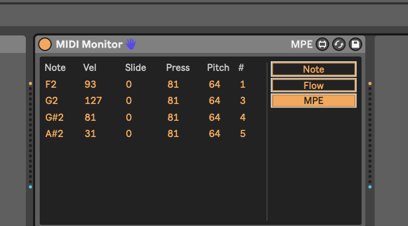Click the Pitch column header
This screenshot has width=408, height=226.
pyautogui.click(x=218, y=68)
